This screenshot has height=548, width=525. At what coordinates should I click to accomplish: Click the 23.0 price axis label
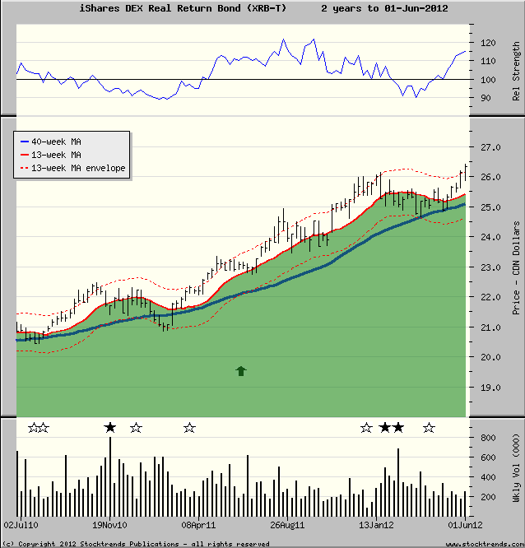tap(490, 267)
